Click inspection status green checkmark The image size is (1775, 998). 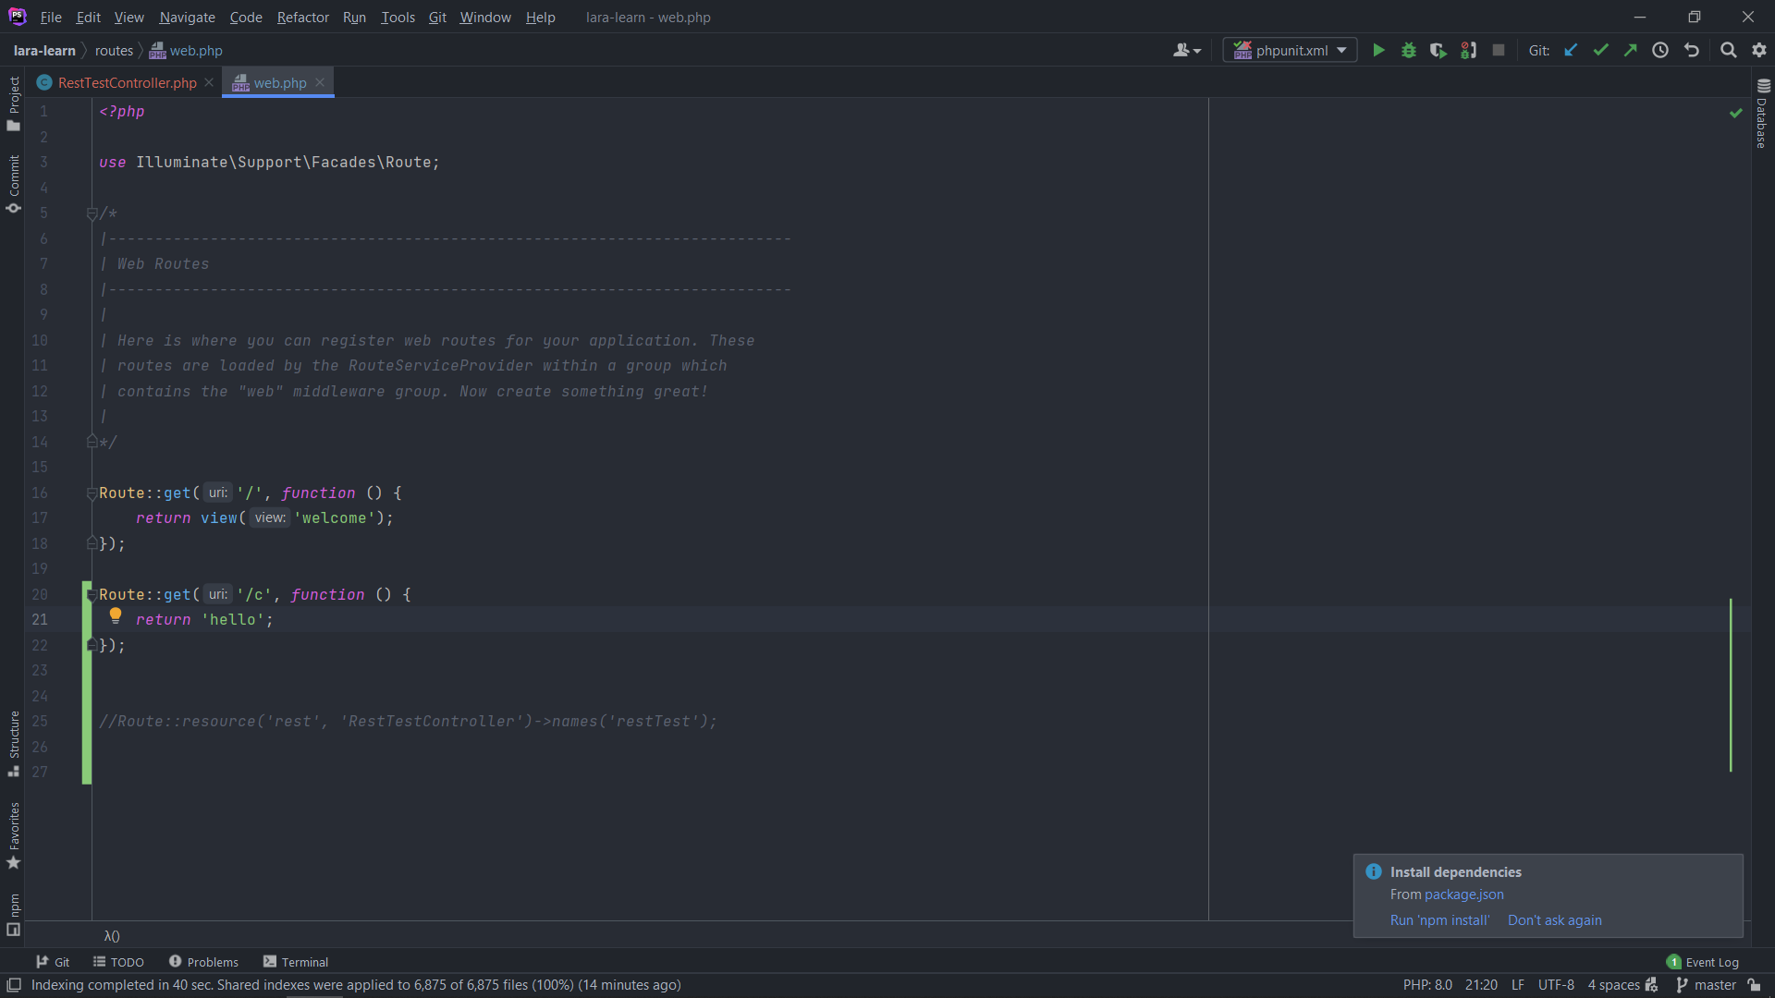(x=1735, y=113)
